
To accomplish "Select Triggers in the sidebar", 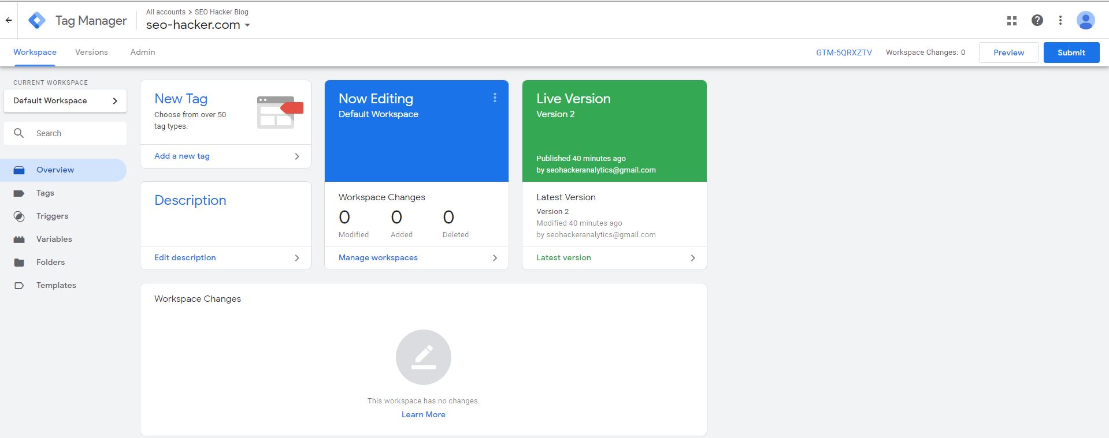I will 52,216.
